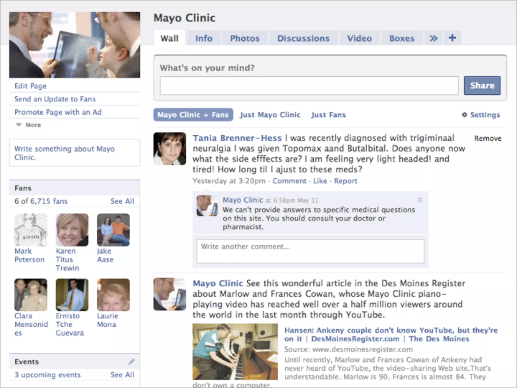Viewport: 517px width, 388px height.
Task: Select Mayo Clinic + Fans filter
Action: pos(193,115)
